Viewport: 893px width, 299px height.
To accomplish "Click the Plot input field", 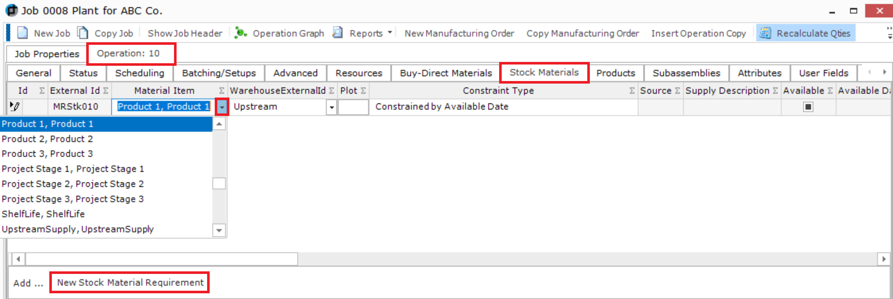I will tap(353, 107).
